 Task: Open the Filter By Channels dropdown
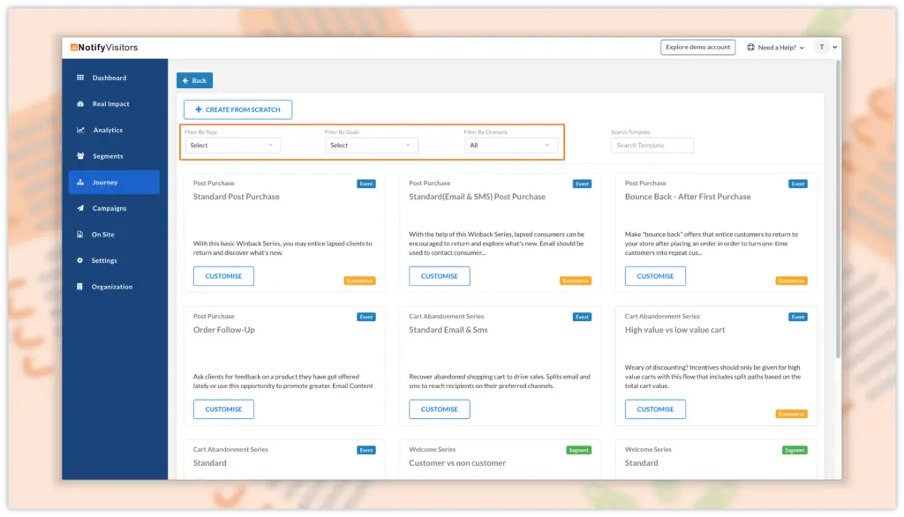point(510,146)
